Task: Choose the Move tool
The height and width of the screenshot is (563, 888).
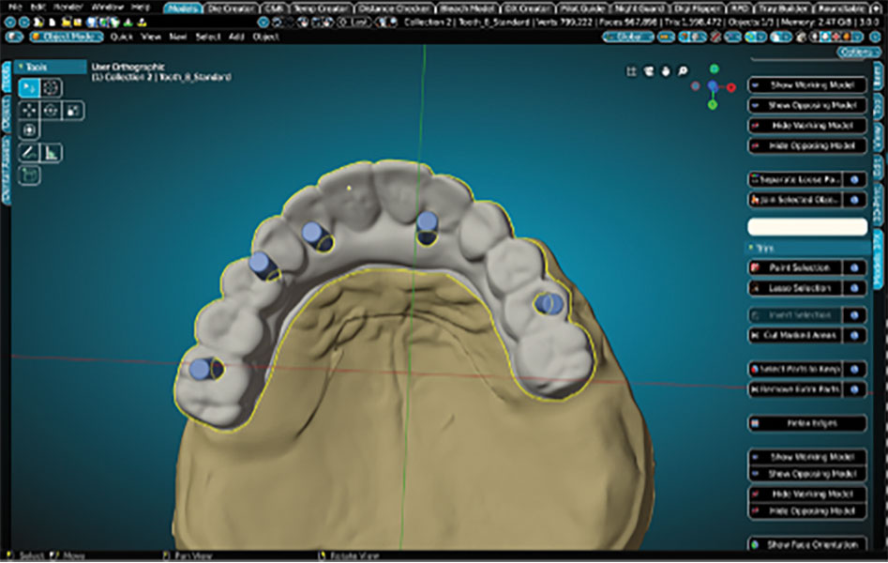Action: click(x=30, y=110)
